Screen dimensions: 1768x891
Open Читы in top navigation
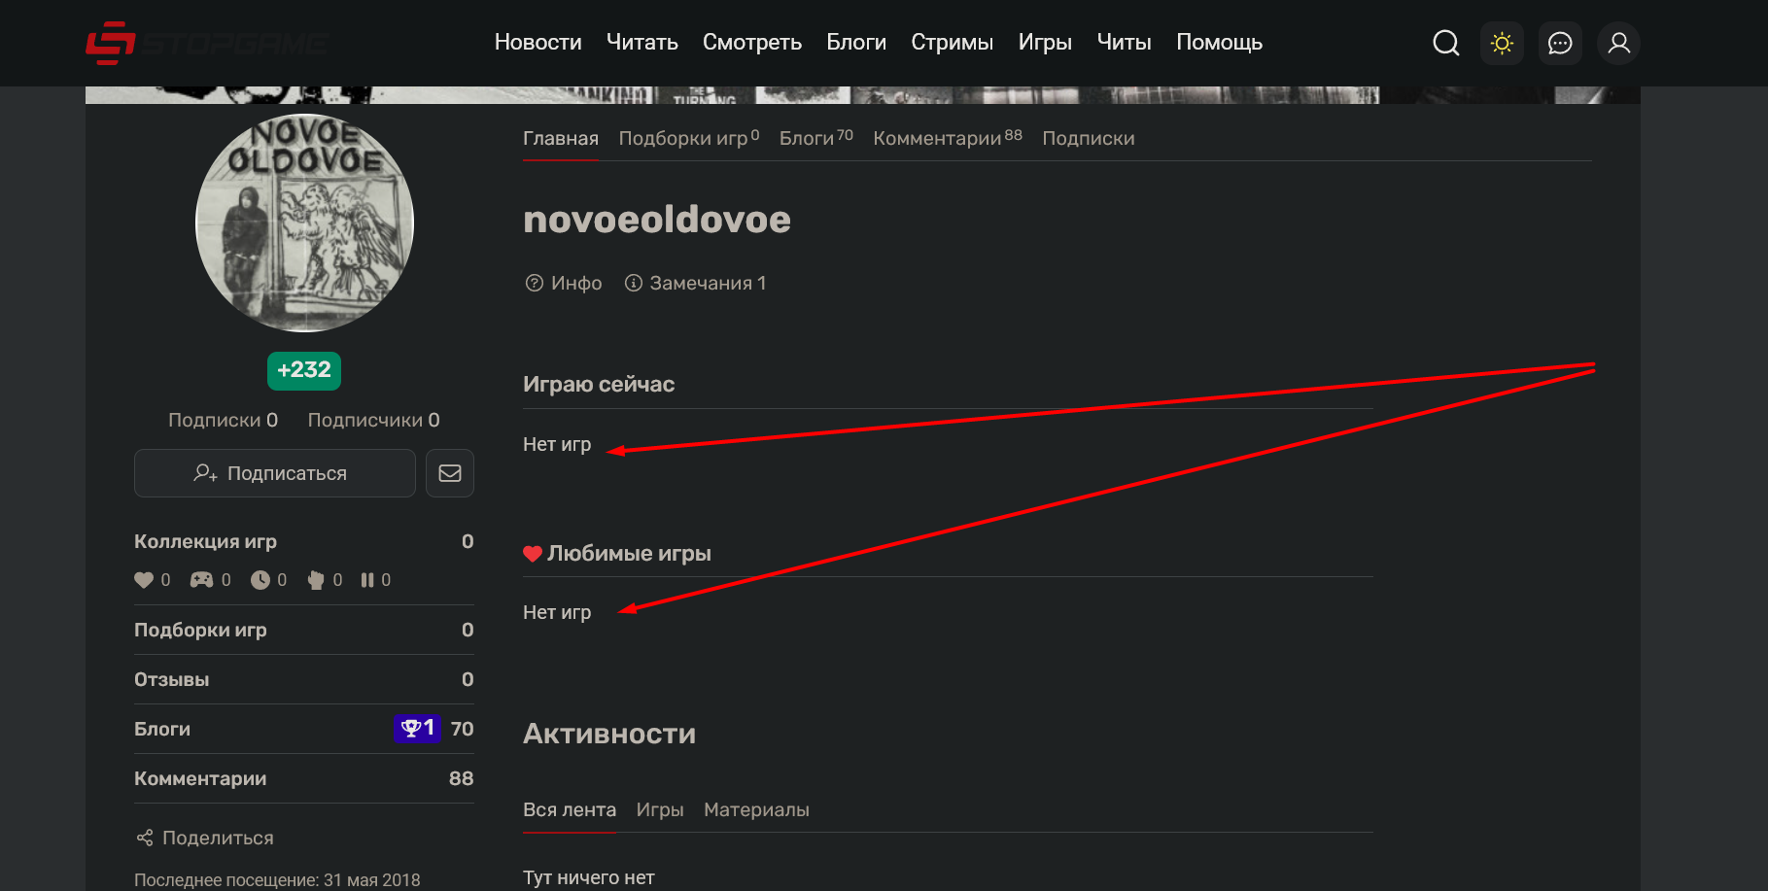[1124, 43]
